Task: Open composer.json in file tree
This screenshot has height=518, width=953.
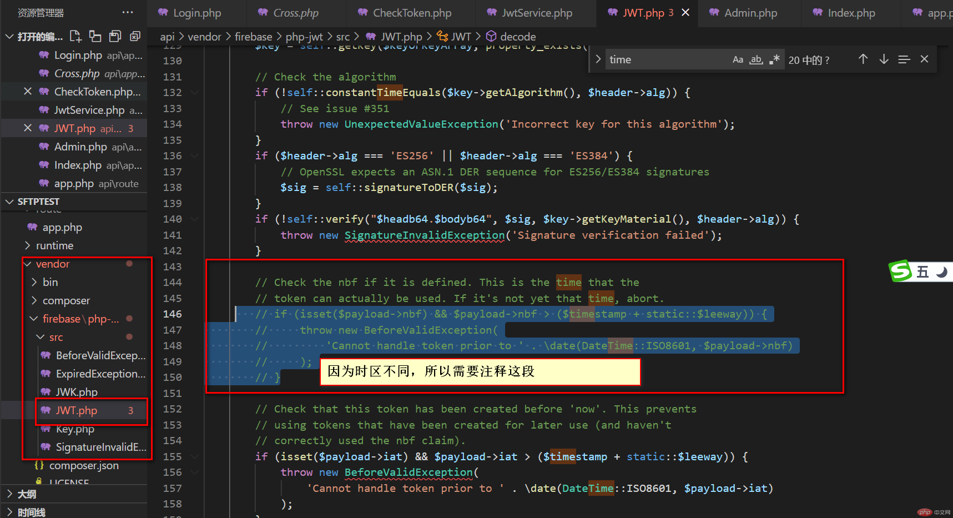Action: click(83, 465)
